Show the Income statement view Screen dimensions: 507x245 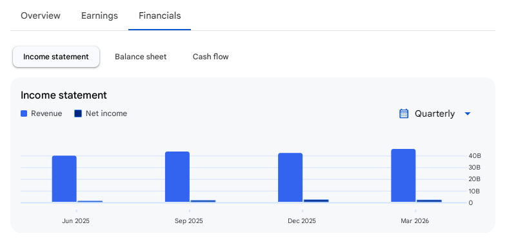56,57
